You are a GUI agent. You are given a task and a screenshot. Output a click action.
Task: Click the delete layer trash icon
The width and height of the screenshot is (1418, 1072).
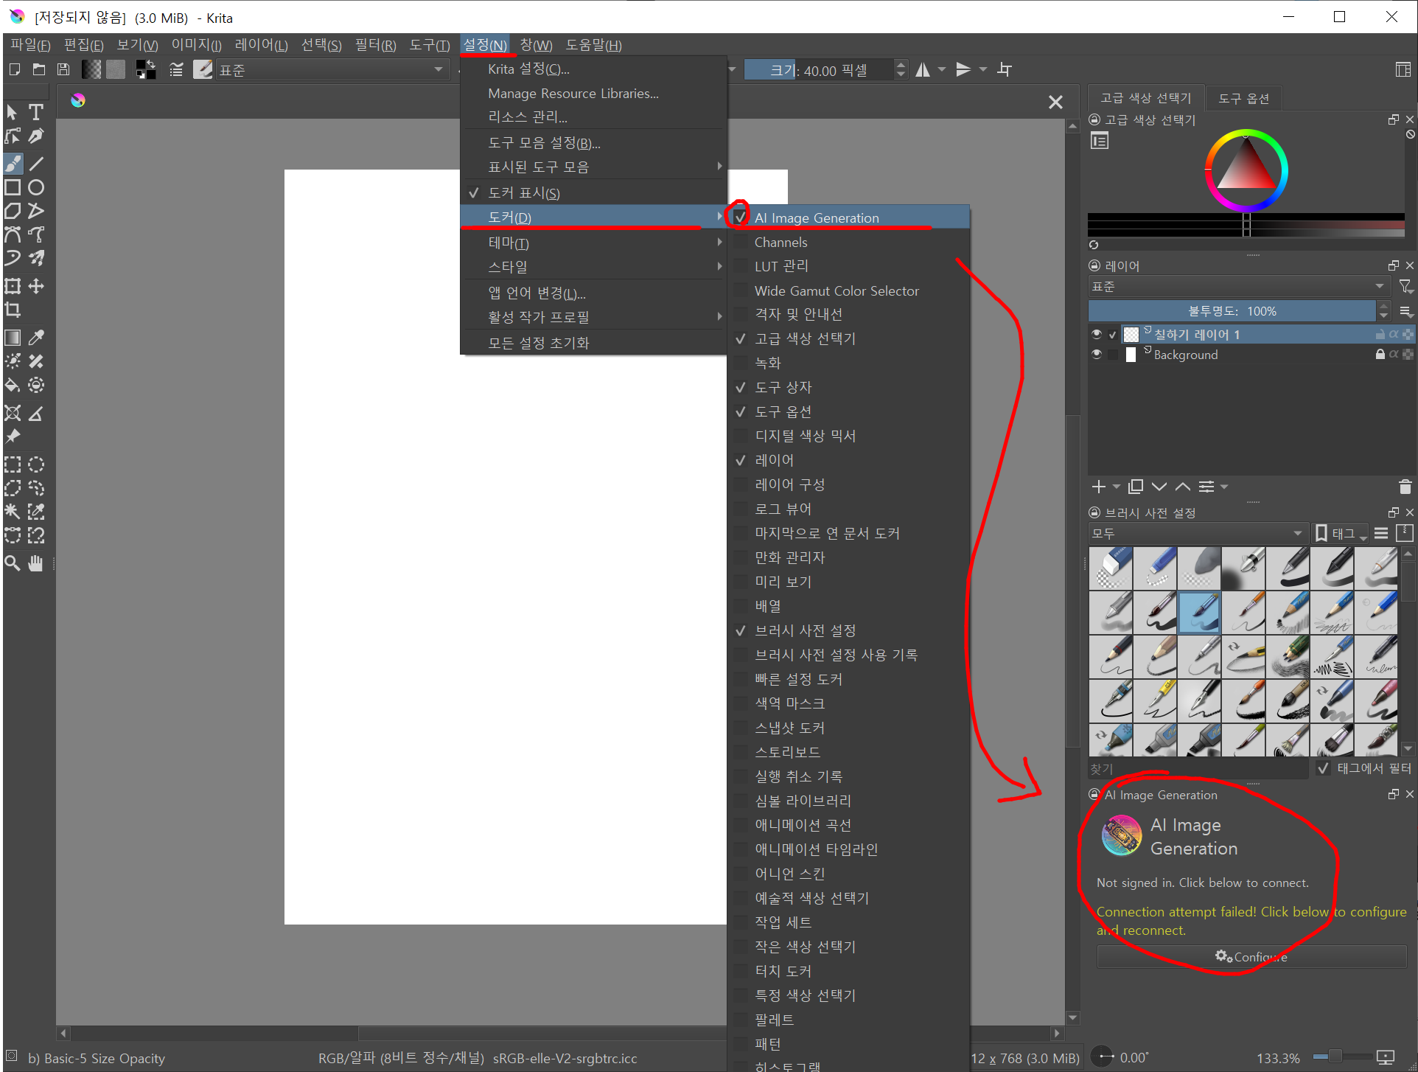(1405, 487)
